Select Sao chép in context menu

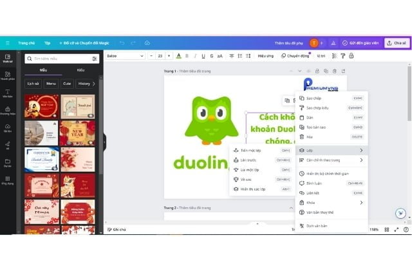(x=332, y=98)
